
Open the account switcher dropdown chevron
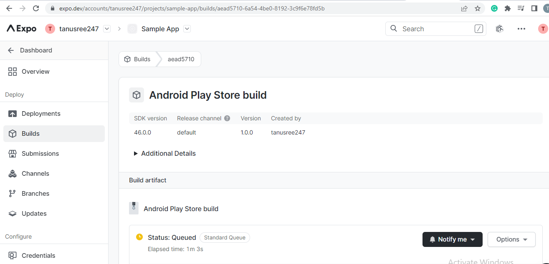coord(107,29)
